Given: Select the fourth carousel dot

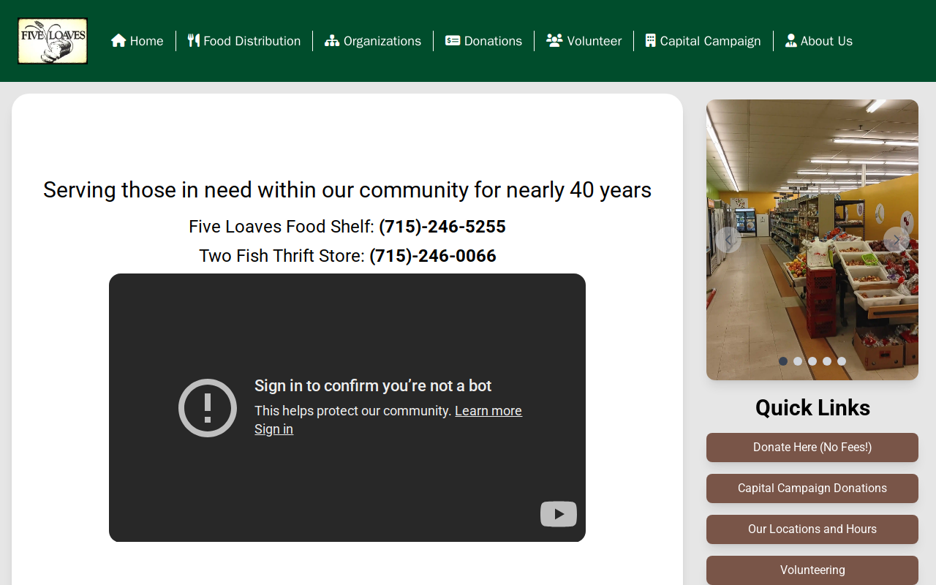Looking at the screenshot, I should (827, 361).
